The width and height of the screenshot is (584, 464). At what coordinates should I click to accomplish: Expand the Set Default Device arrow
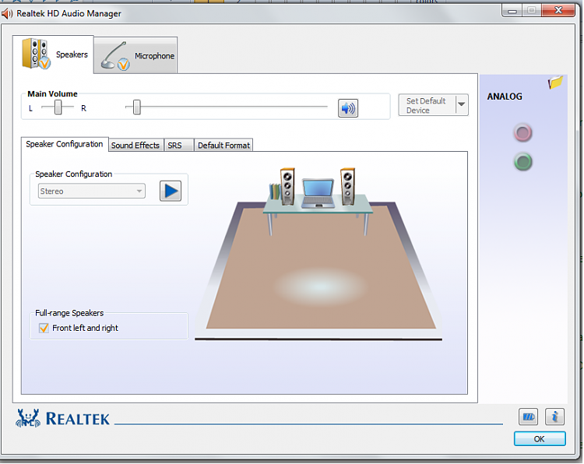(462, 104)
